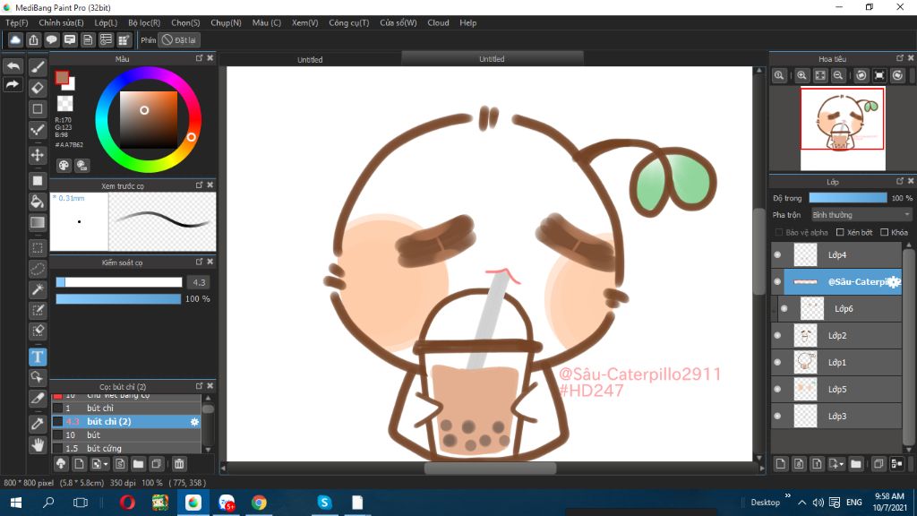The width and height of the screenshot is (917, 516).
Task: Select the Lasso selection tool
Action: pyautogui.click(x=38, y=269)
